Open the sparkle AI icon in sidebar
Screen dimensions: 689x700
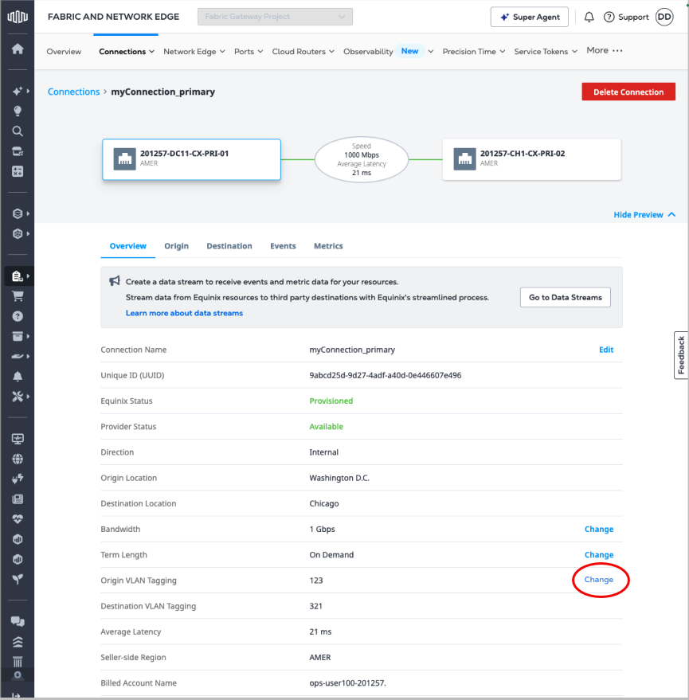[x=18, y=91]
